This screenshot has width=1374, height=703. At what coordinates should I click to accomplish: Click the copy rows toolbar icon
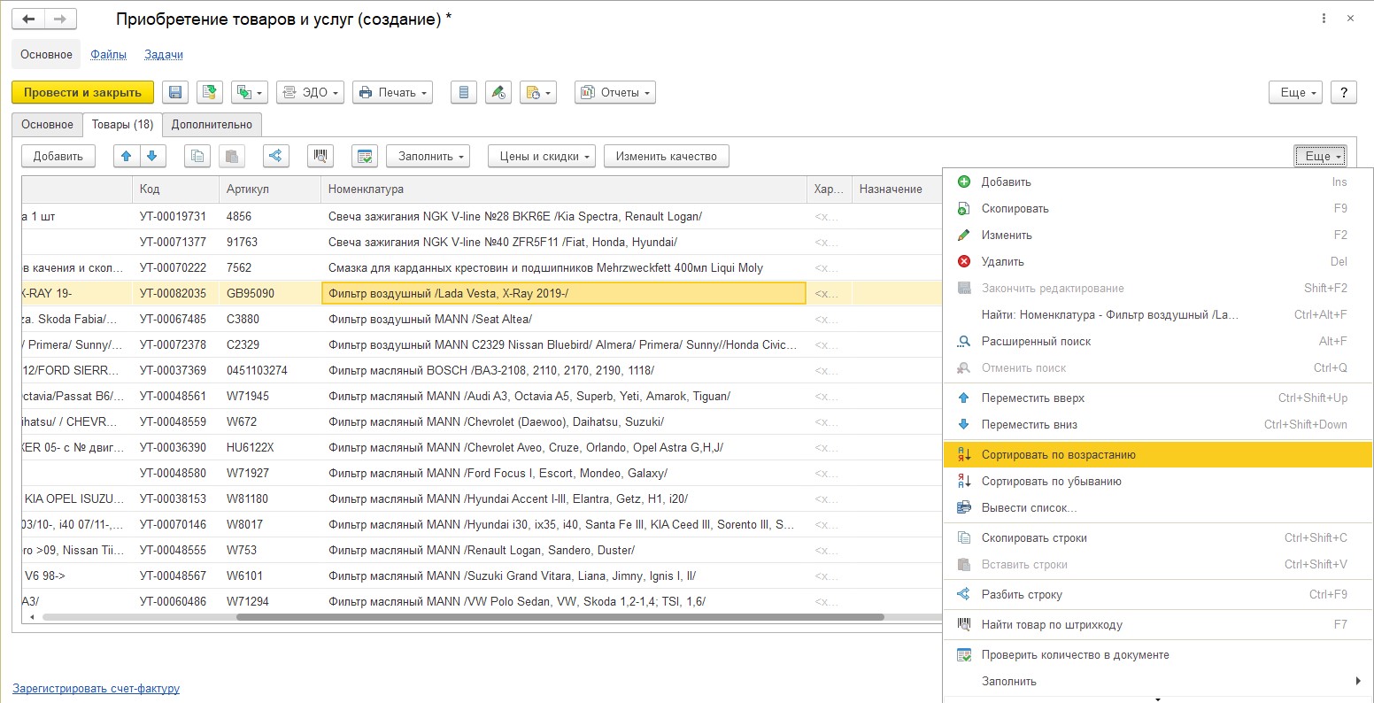click(x=197, y=157)
